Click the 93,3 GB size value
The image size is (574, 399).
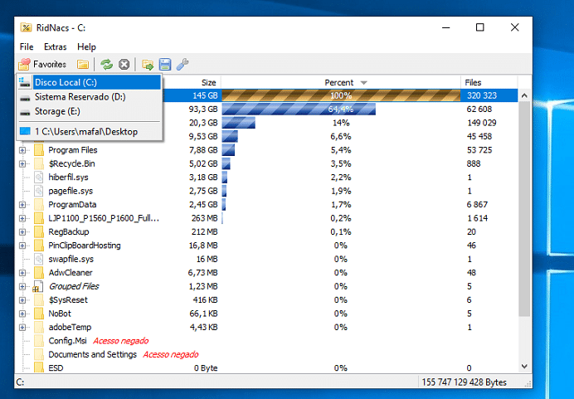point(203,109)
